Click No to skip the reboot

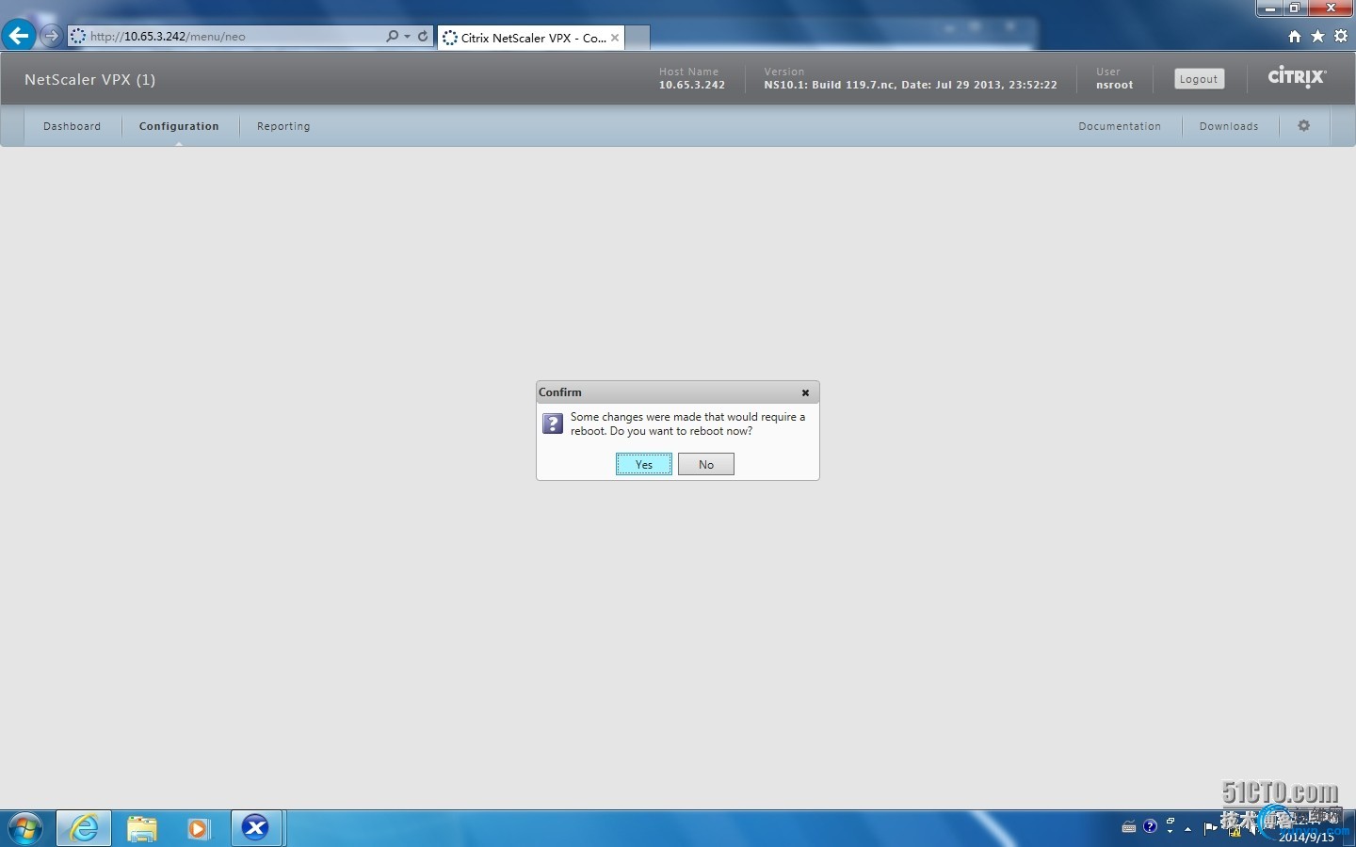point(706,464)
